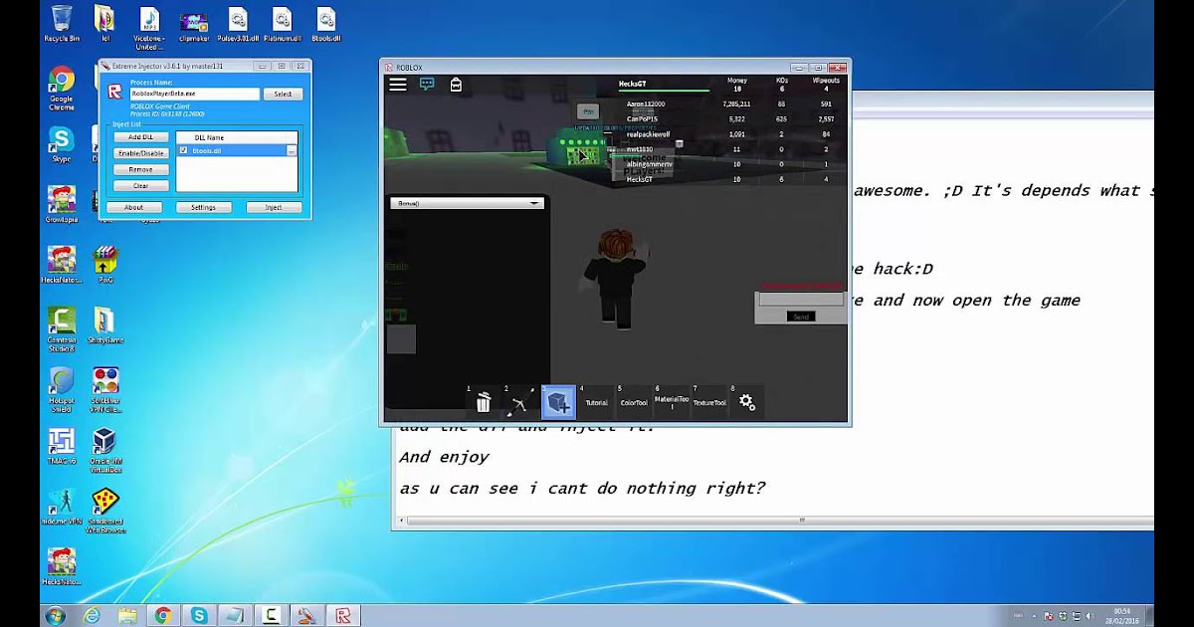The image size is (1194, 627).
Task: Click the Send button in Roblox
Action: pyautogui.click(x=800, y=316)
